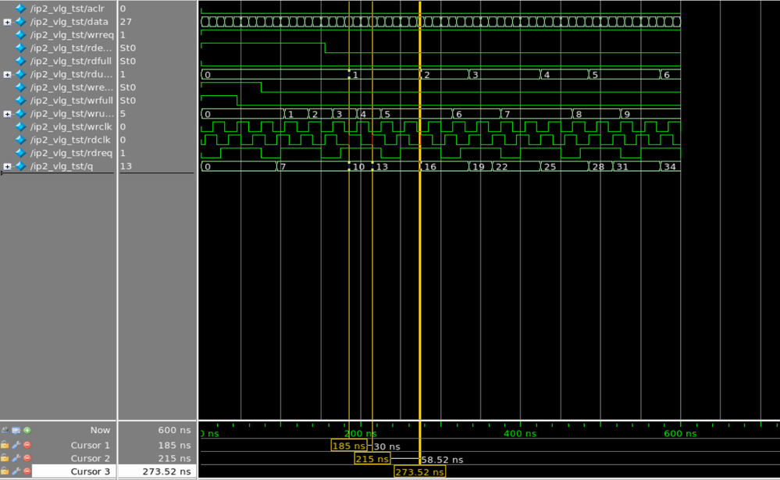The height and width of the screenshot is (480, 780).
Task: Click Cursor 3 time value 273.52 ns
Action: (166, 471)
